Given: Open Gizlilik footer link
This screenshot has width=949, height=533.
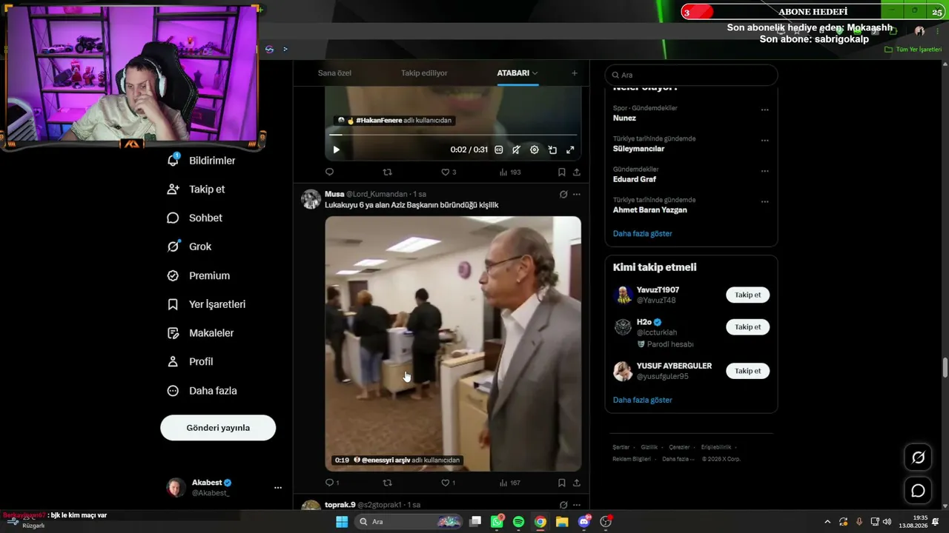Looking at the screenshot, I should (x=649, y=447).
